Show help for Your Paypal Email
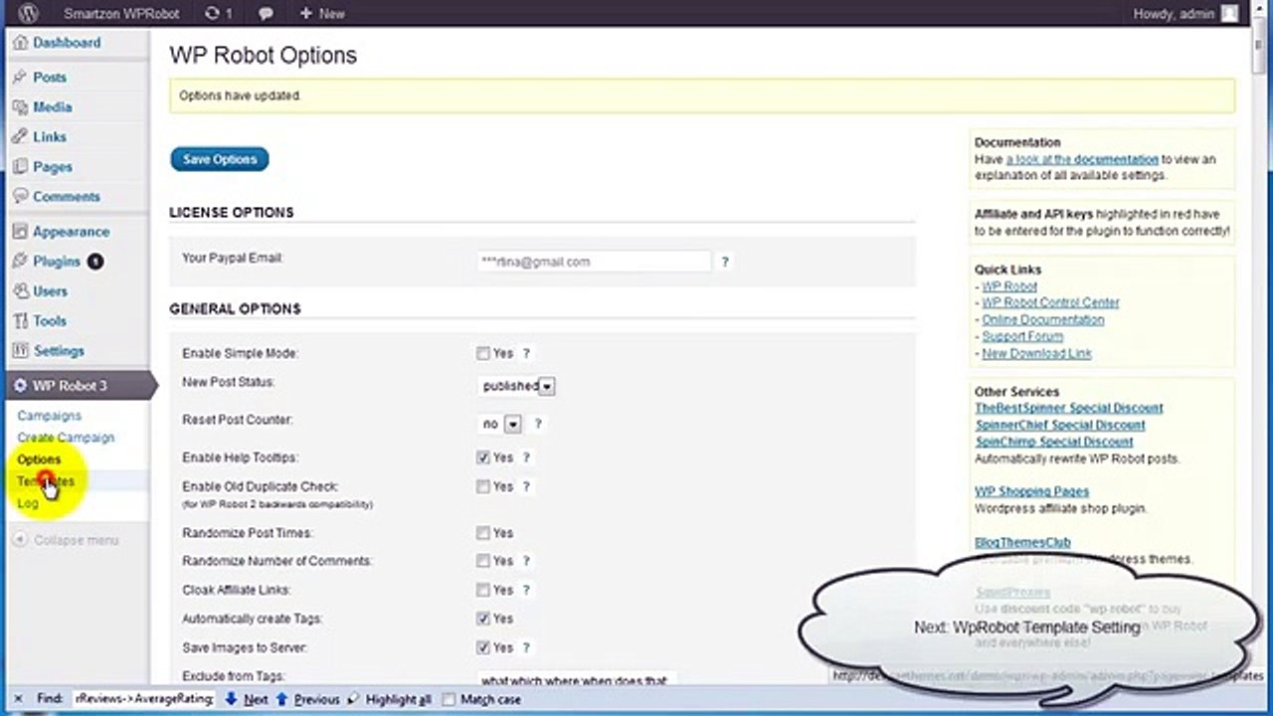This screenshot has width=1273, height=716. click(x=725, y=262)
